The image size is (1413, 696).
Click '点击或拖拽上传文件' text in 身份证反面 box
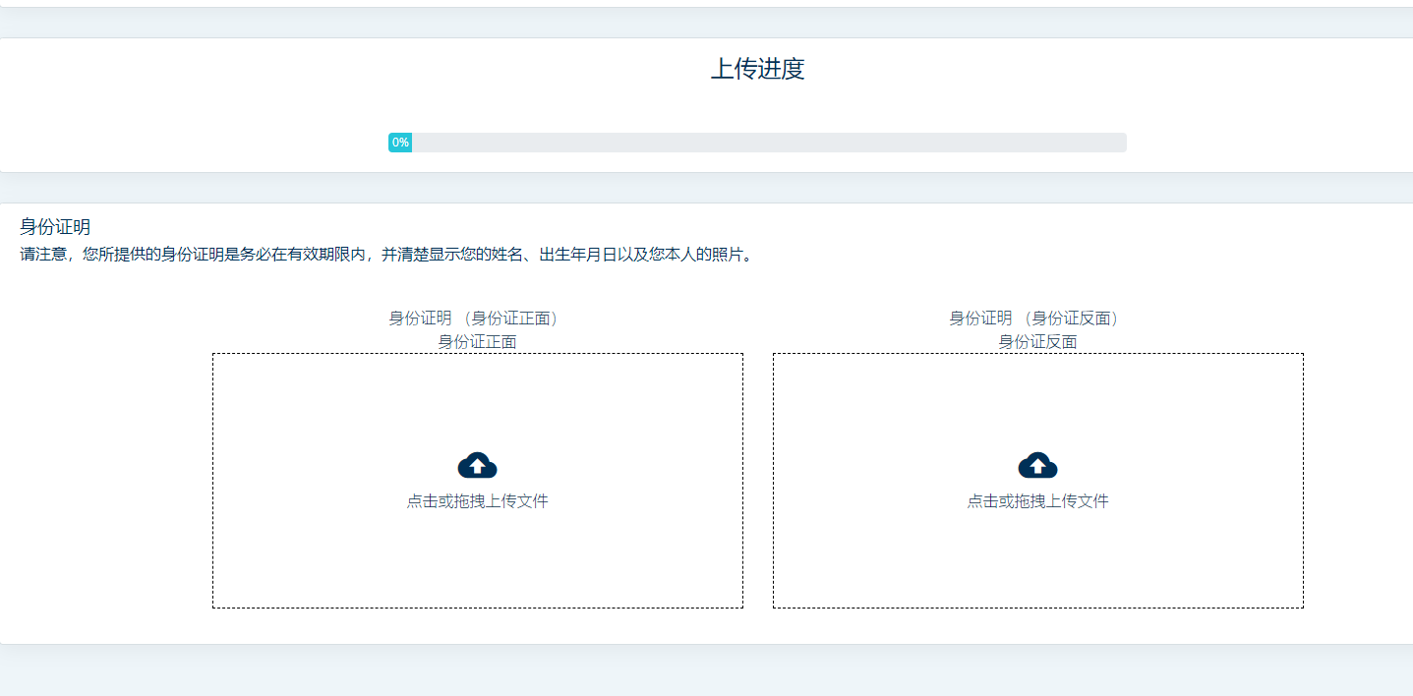coord(1037,501)
